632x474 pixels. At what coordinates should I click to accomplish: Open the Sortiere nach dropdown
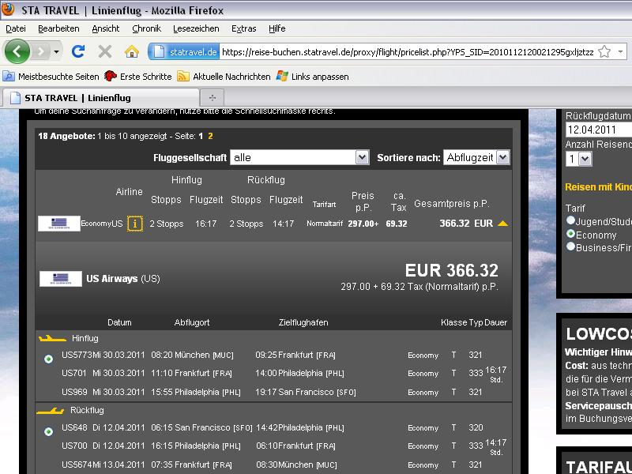pos(476,157)
